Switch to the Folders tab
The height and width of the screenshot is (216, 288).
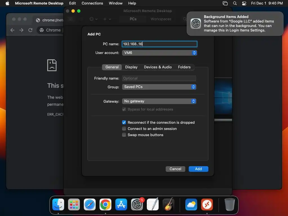click(x=184, y=67)
